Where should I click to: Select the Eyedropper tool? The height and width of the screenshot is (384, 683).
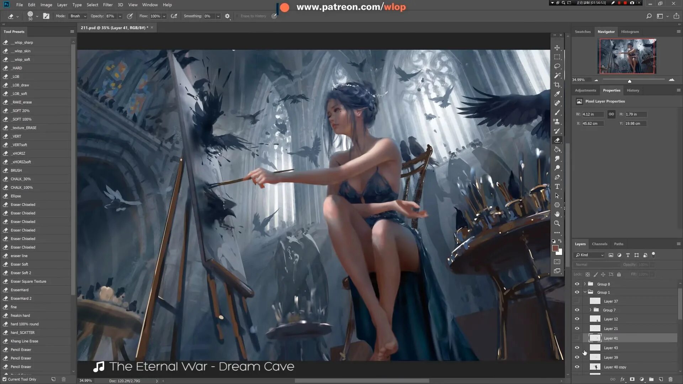coord(557,94)
